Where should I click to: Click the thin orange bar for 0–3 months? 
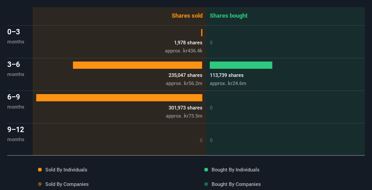202,33
